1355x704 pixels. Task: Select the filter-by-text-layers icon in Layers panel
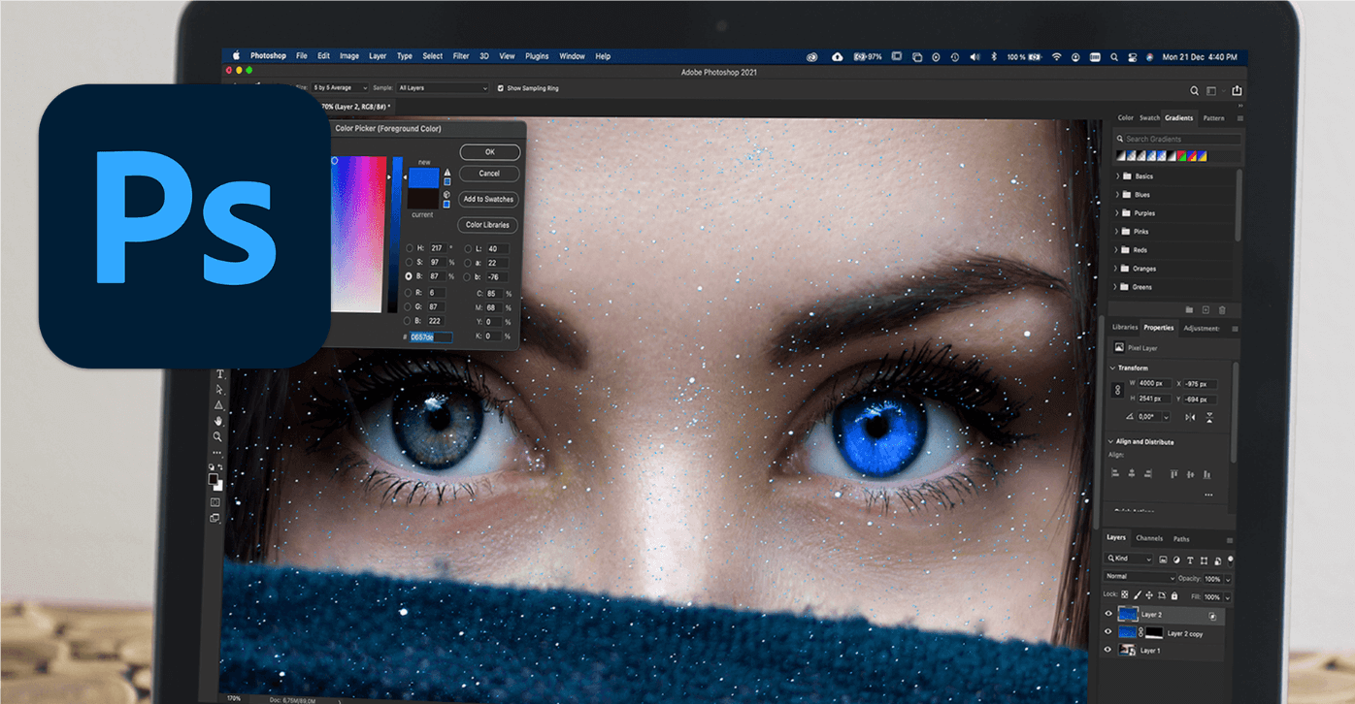1189,560
